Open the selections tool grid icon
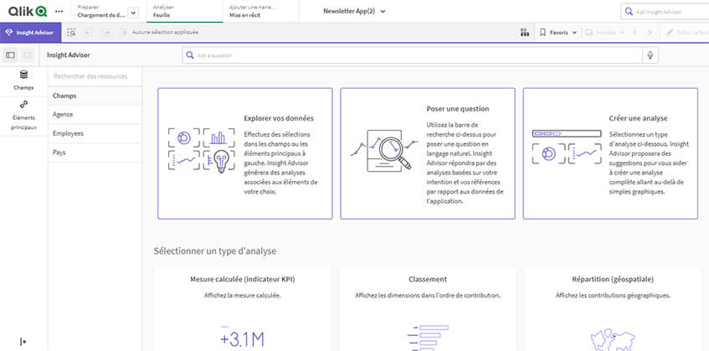Viewport: 709px width, 351px height. coord(525,33)
